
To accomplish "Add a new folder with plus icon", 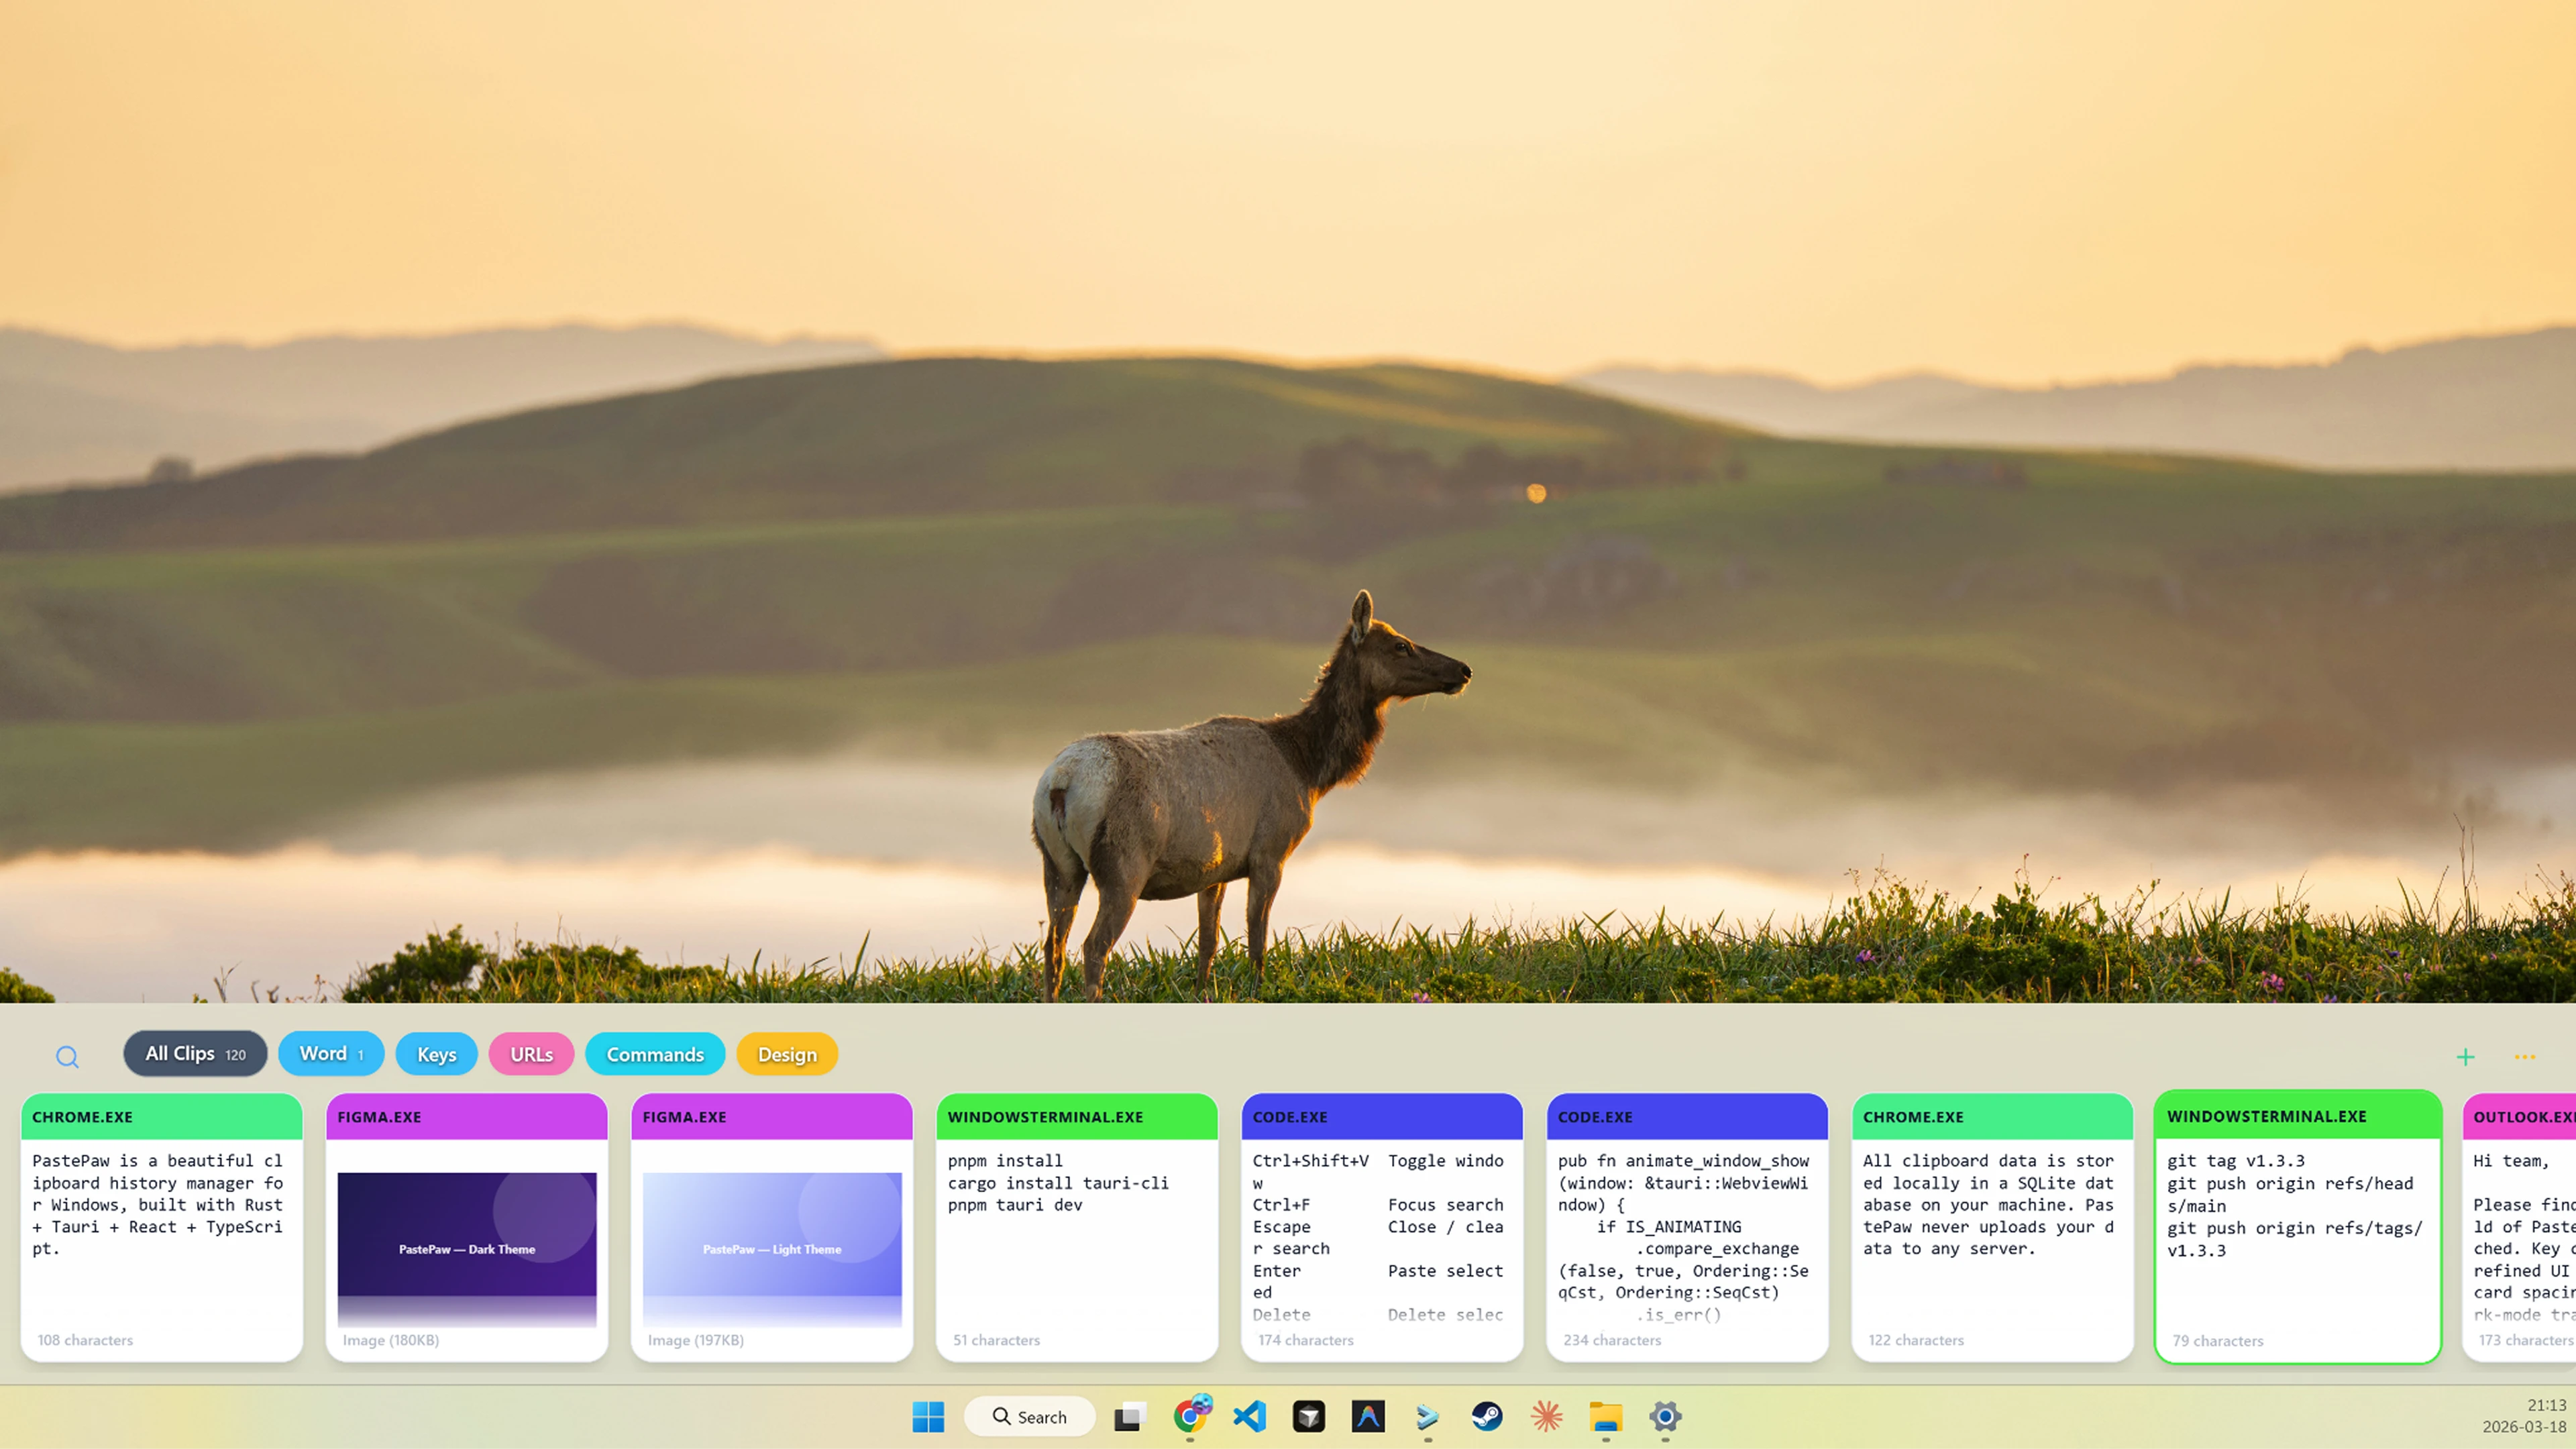I will pos(2465,1056).
